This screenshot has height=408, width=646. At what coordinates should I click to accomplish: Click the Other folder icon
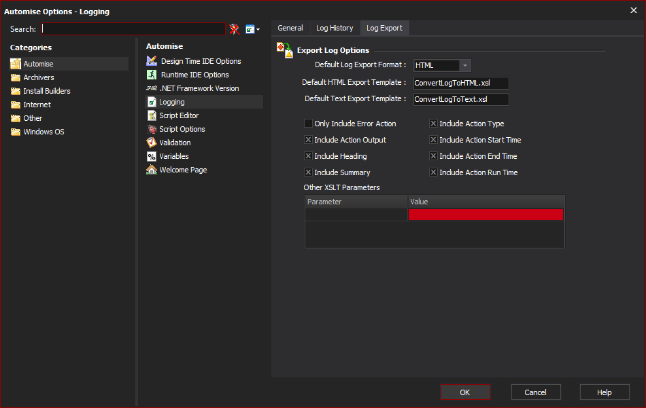pos(16,118)
